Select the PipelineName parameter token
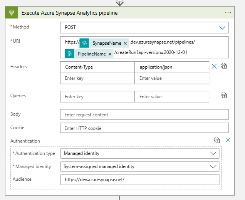245x200 pixels. coord(89,54)
